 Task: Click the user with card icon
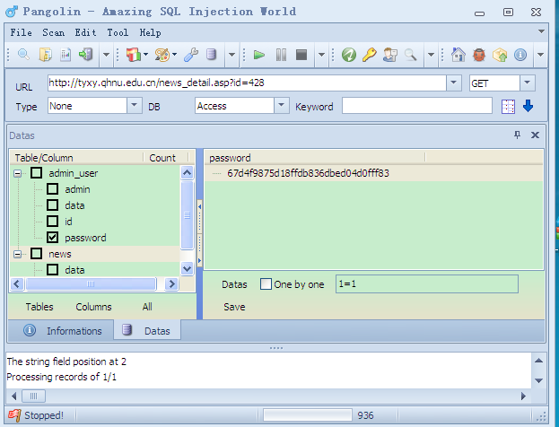(390, 55)
